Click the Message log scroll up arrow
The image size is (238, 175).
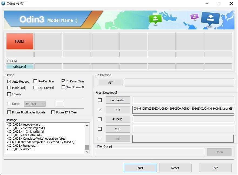pos(87,125)
